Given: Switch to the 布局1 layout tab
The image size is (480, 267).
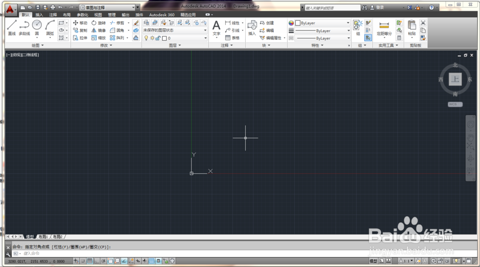Looking at the screenshot, I should click(x=43, y=237).
